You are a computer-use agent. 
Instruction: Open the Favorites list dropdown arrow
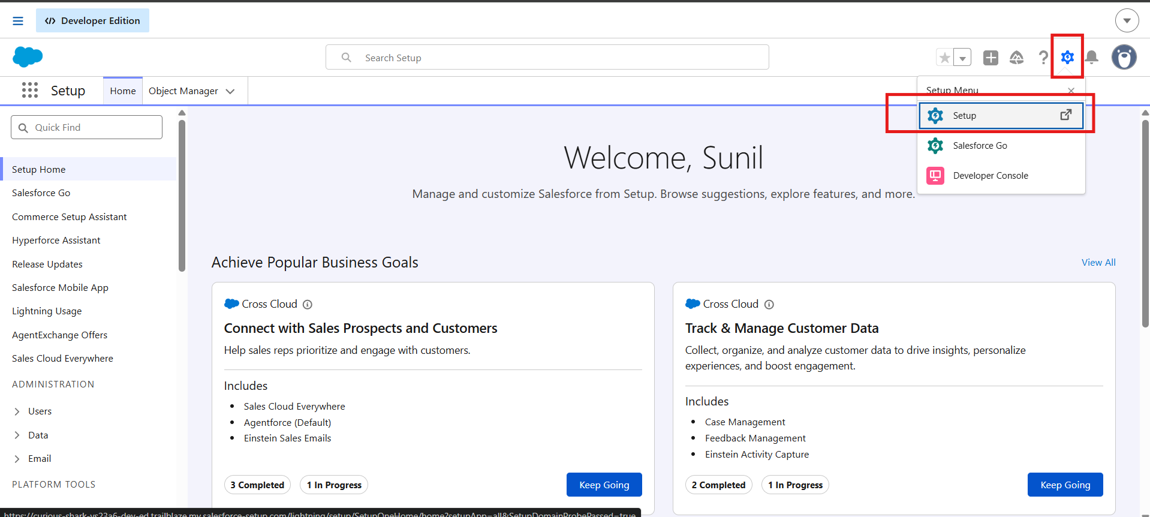[962, 58]
